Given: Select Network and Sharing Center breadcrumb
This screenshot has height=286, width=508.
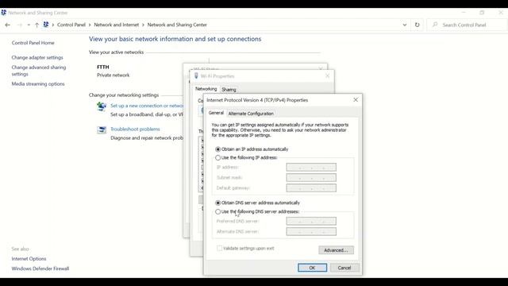Looking at the screenshot, I should [x=177, y=25].
